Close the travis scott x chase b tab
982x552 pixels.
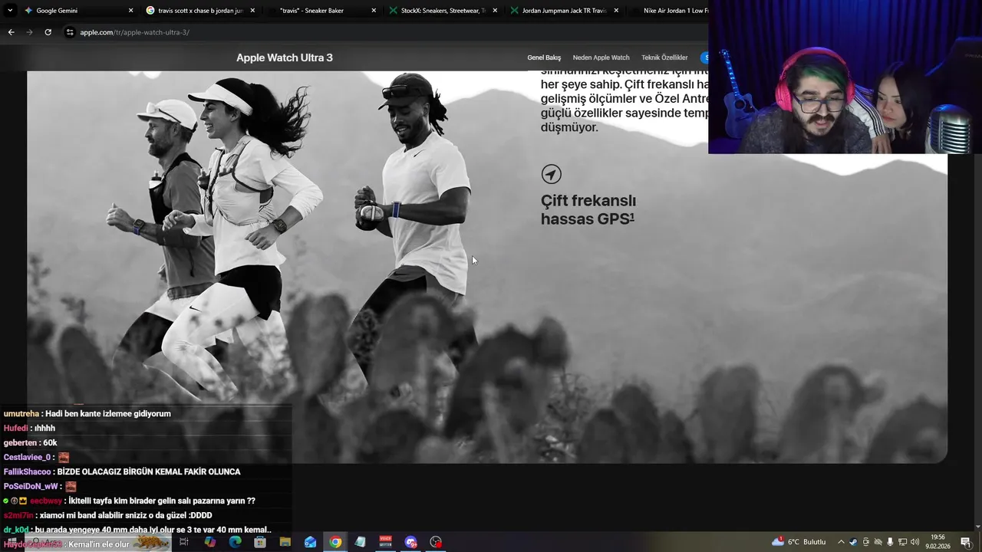coord(252,11)
